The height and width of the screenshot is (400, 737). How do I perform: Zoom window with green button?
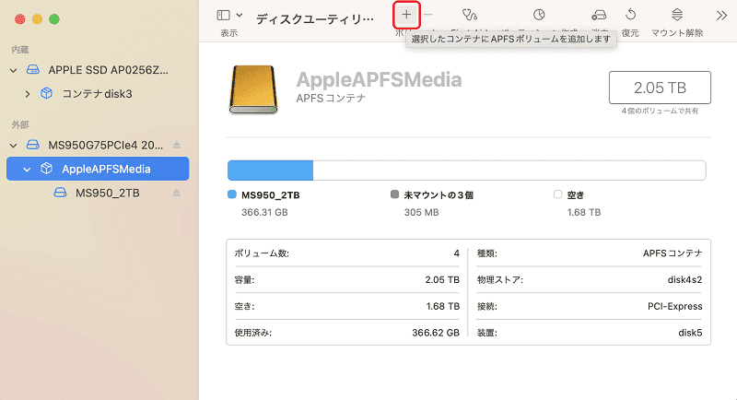[54, 19]
